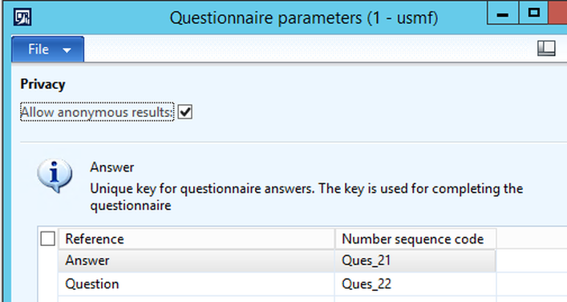Open the Ques_22 number sequence code field
This screenshot has height=302, width=567.
pos(415,284)
